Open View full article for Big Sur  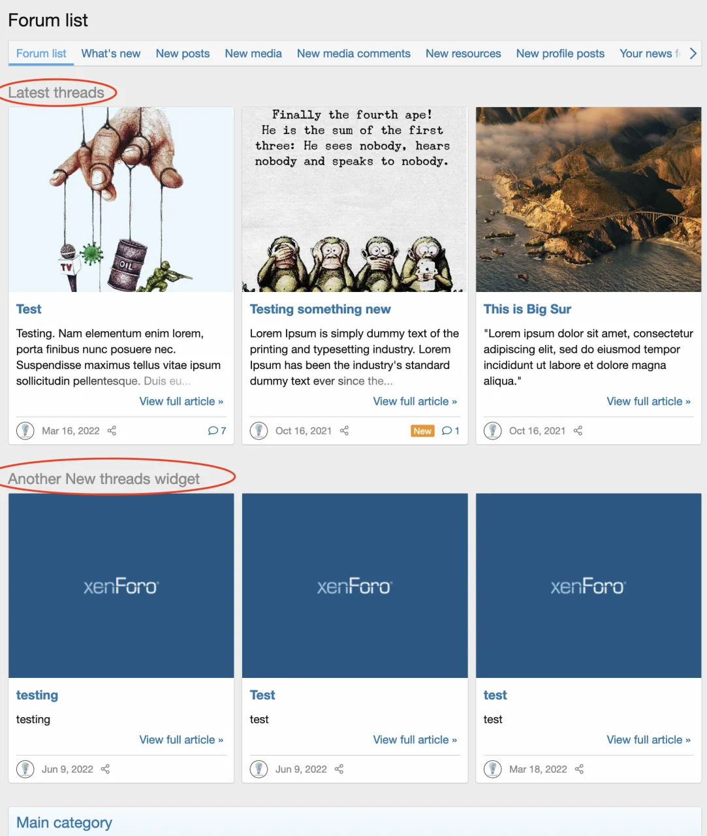tap(648, 402)
